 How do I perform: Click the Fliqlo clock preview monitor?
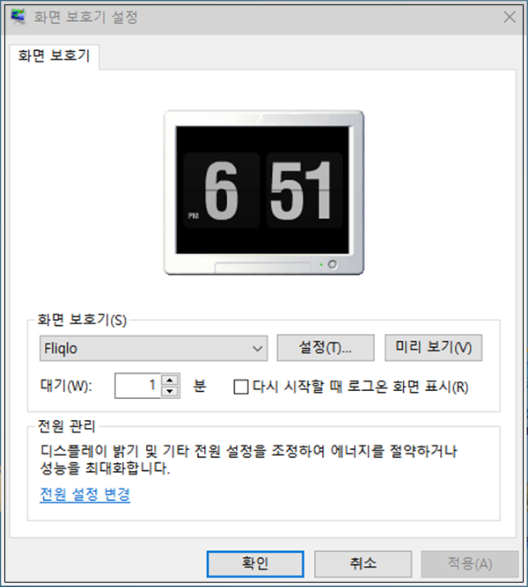[x=264, y=192]
